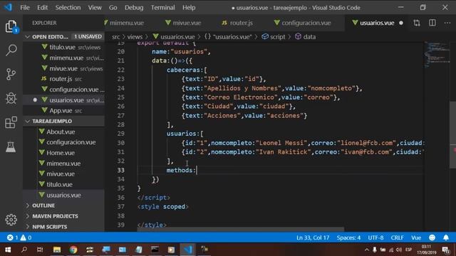Open the Search view in activity bar
456x256 pixels.
click(x=11, y=50)
